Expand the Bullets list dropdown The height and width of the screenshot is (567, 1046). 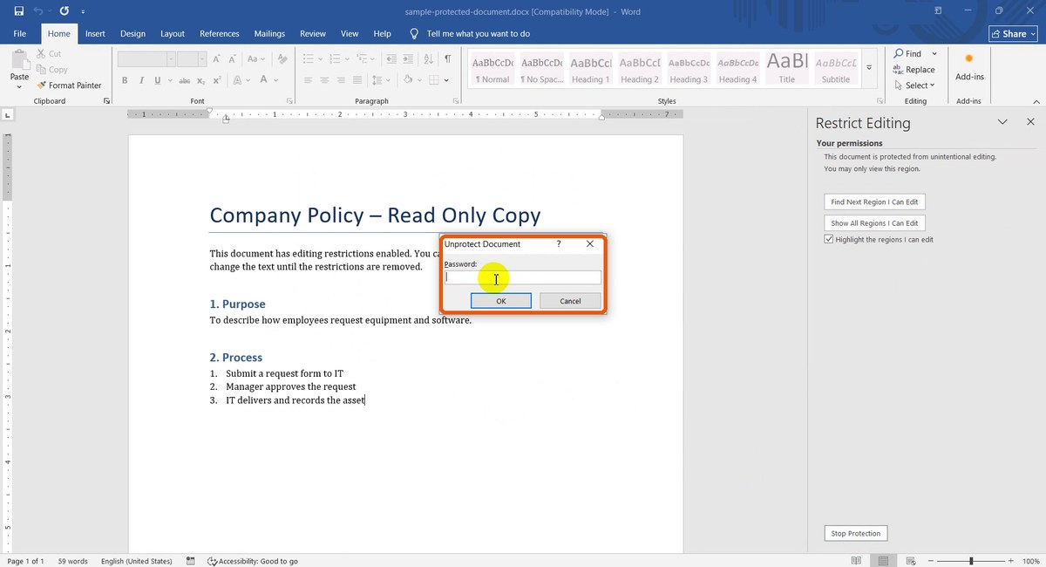click(x=320, y=59)
